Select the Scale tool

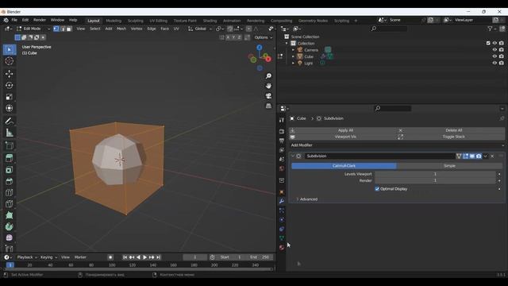pyautogui.click(x=9, y=97)
